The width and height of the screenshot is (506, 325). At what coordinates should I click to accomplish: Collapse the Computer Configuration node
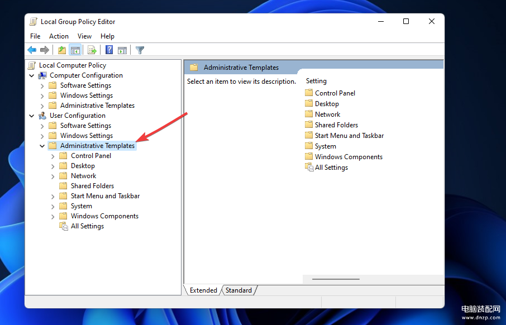coord(32,75)
